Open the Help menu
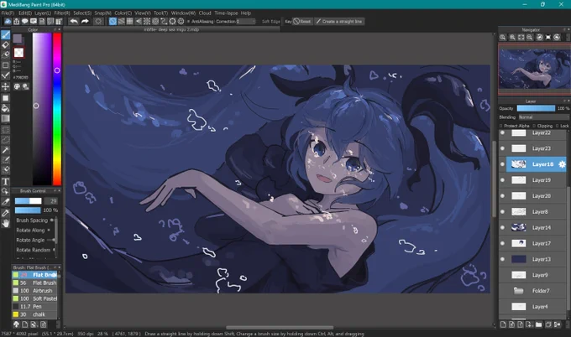Viewport: 571px width, 337px height. (x=246, y=13)
